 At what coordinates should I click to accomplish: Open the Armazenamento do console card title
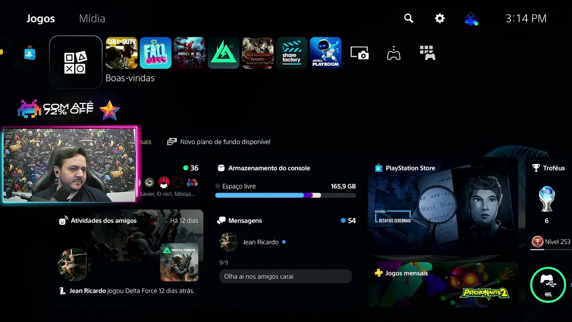coord(269,168)
